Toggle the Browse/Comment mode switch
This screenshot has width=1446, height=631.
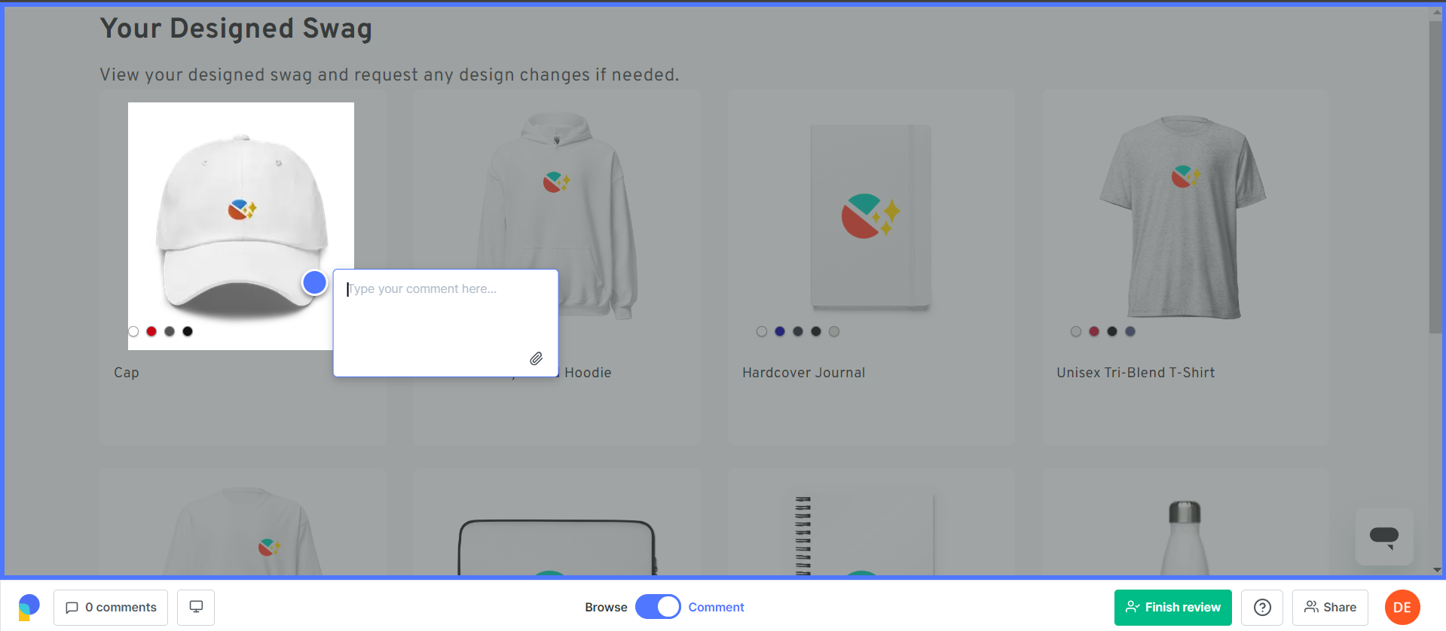coord(658,607)
